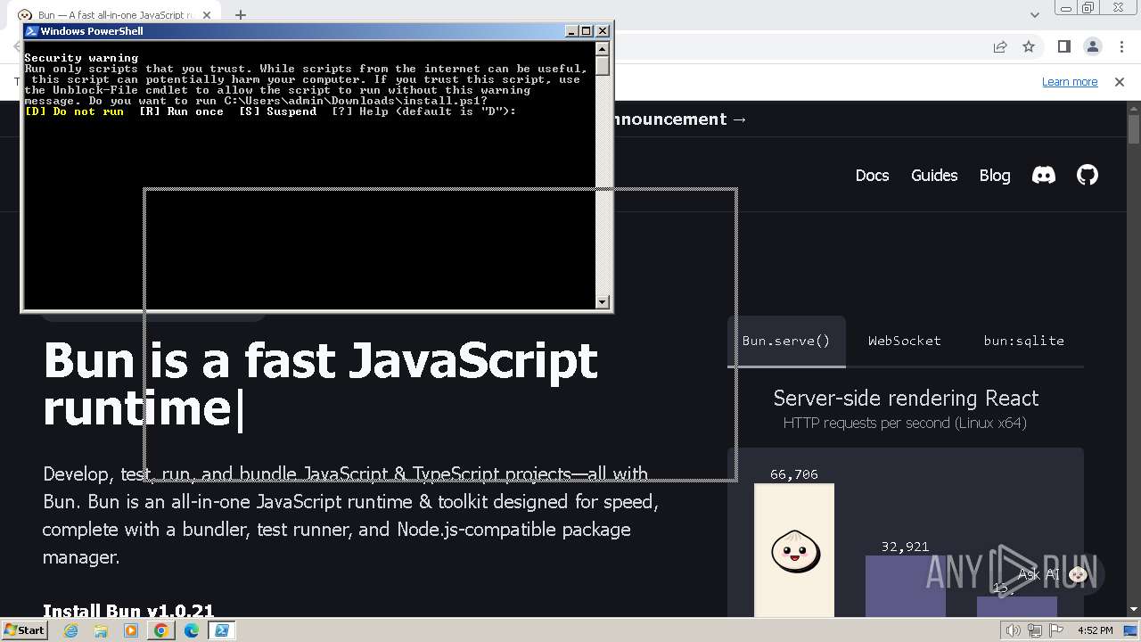Click 'Install Bun v1.0.21' heading
The width and height of the screenshot is (1141, 642).
128,611
